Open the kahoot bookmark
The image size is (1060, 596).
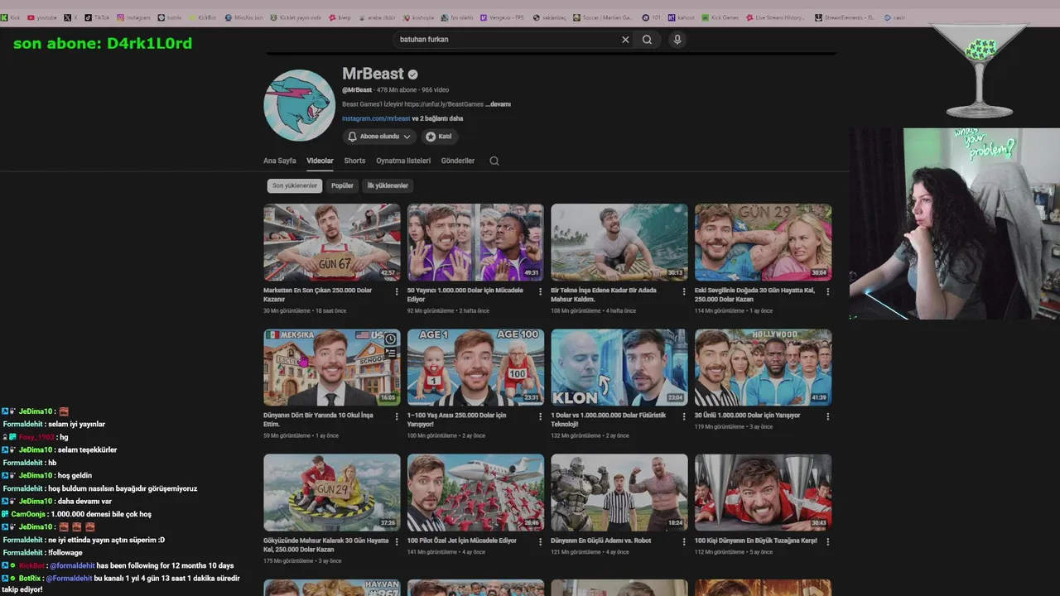(682, 17)
